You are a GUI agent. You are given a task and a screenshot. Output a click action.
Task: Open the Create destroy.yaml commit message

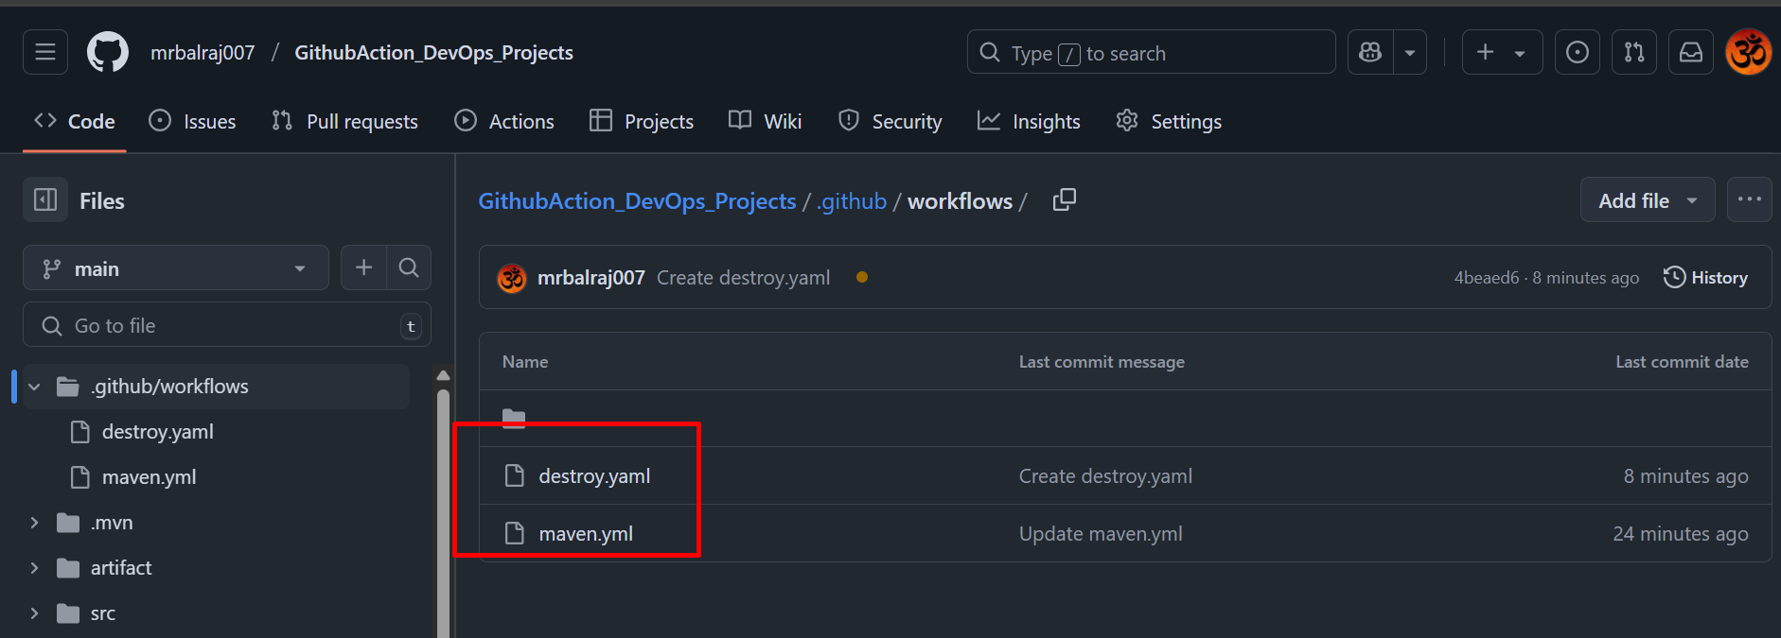[x=744, y=278]
